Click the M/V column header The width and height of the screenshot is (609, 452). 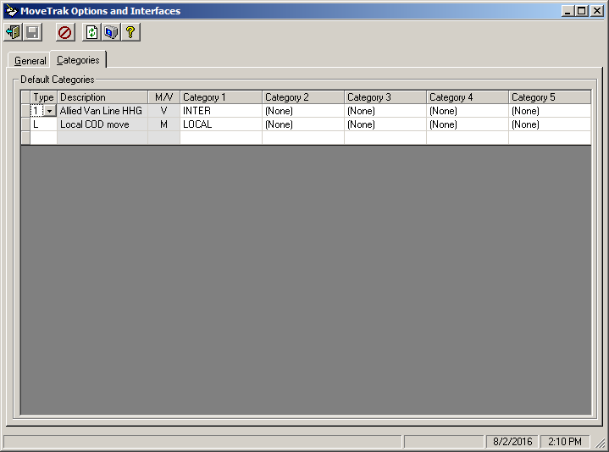coord(164,97)
